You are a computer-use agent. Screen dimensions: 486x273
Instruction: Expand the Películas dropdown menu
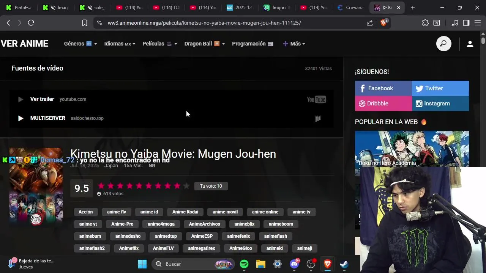pyautogui.click(x=160, y=44)
